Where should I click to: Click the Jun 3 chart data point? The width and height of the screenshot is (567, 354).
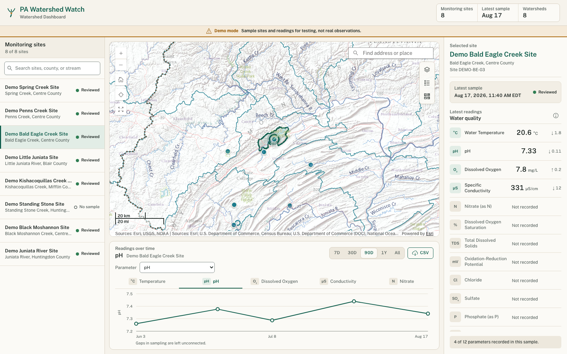pos(136,324)
